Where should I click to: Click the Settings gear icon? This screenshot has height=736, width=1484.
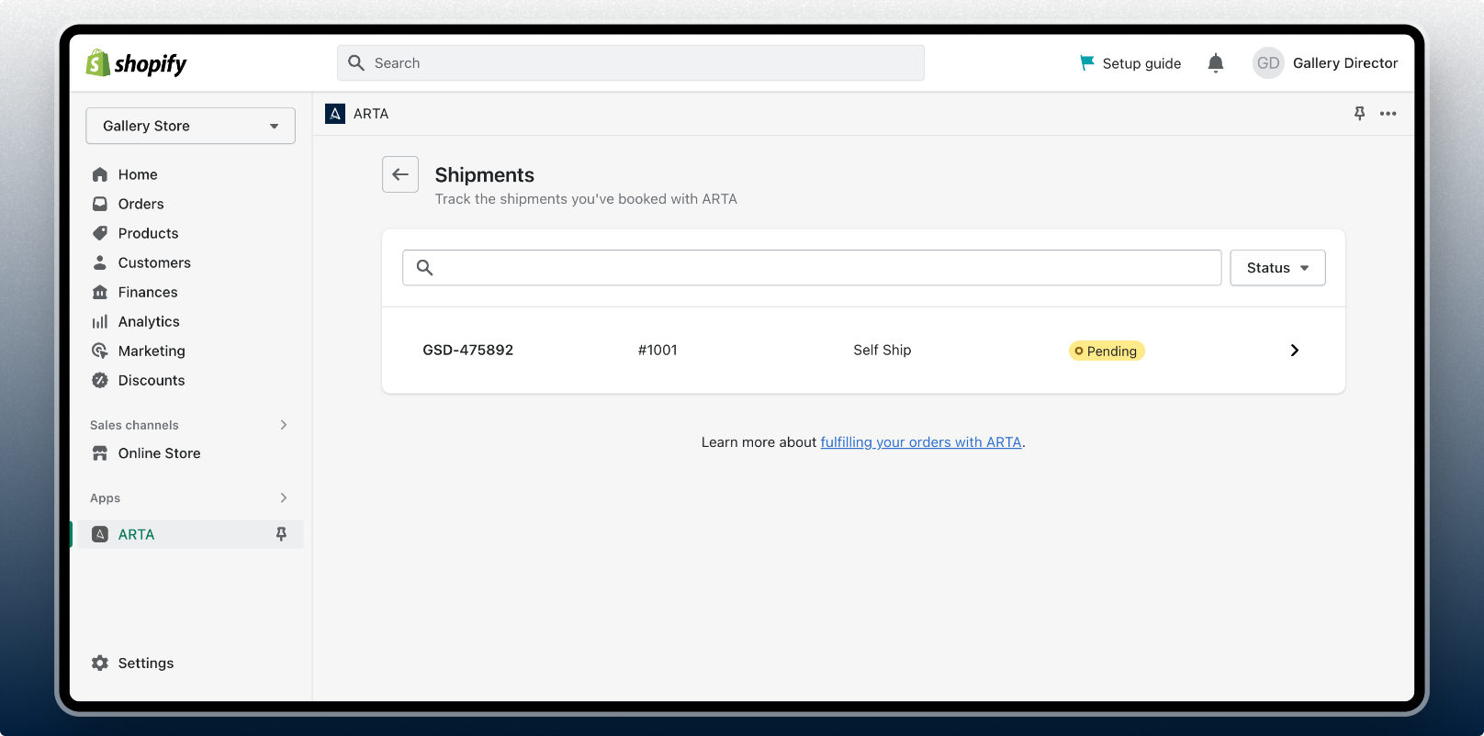100,663
